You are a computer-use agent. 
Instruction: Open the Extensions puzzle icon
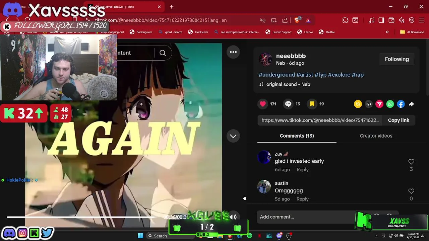345,20
